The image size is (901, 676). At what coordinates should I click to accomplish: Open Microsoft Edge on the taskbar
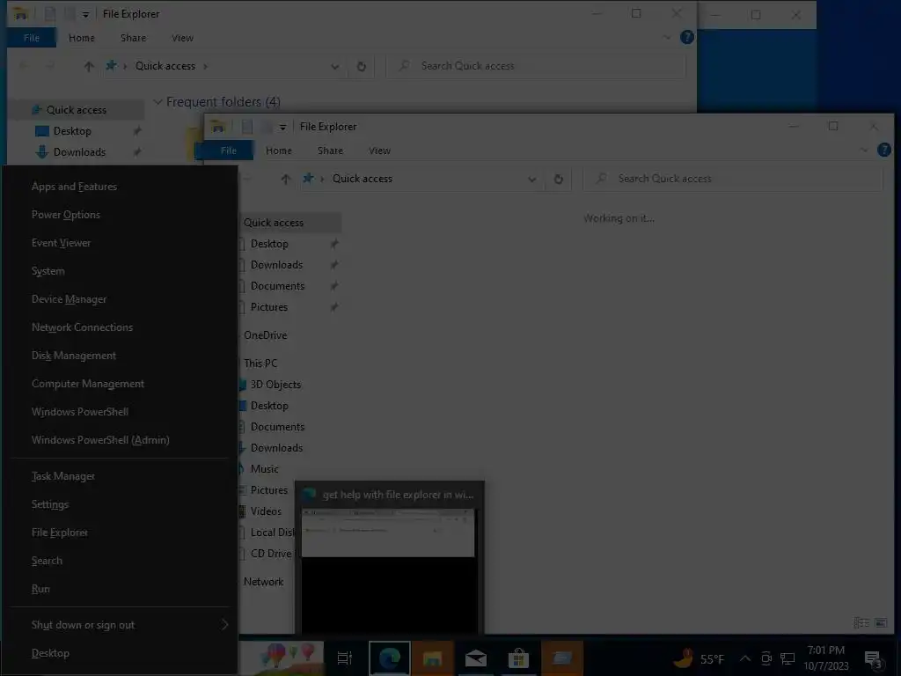point(389,658)
